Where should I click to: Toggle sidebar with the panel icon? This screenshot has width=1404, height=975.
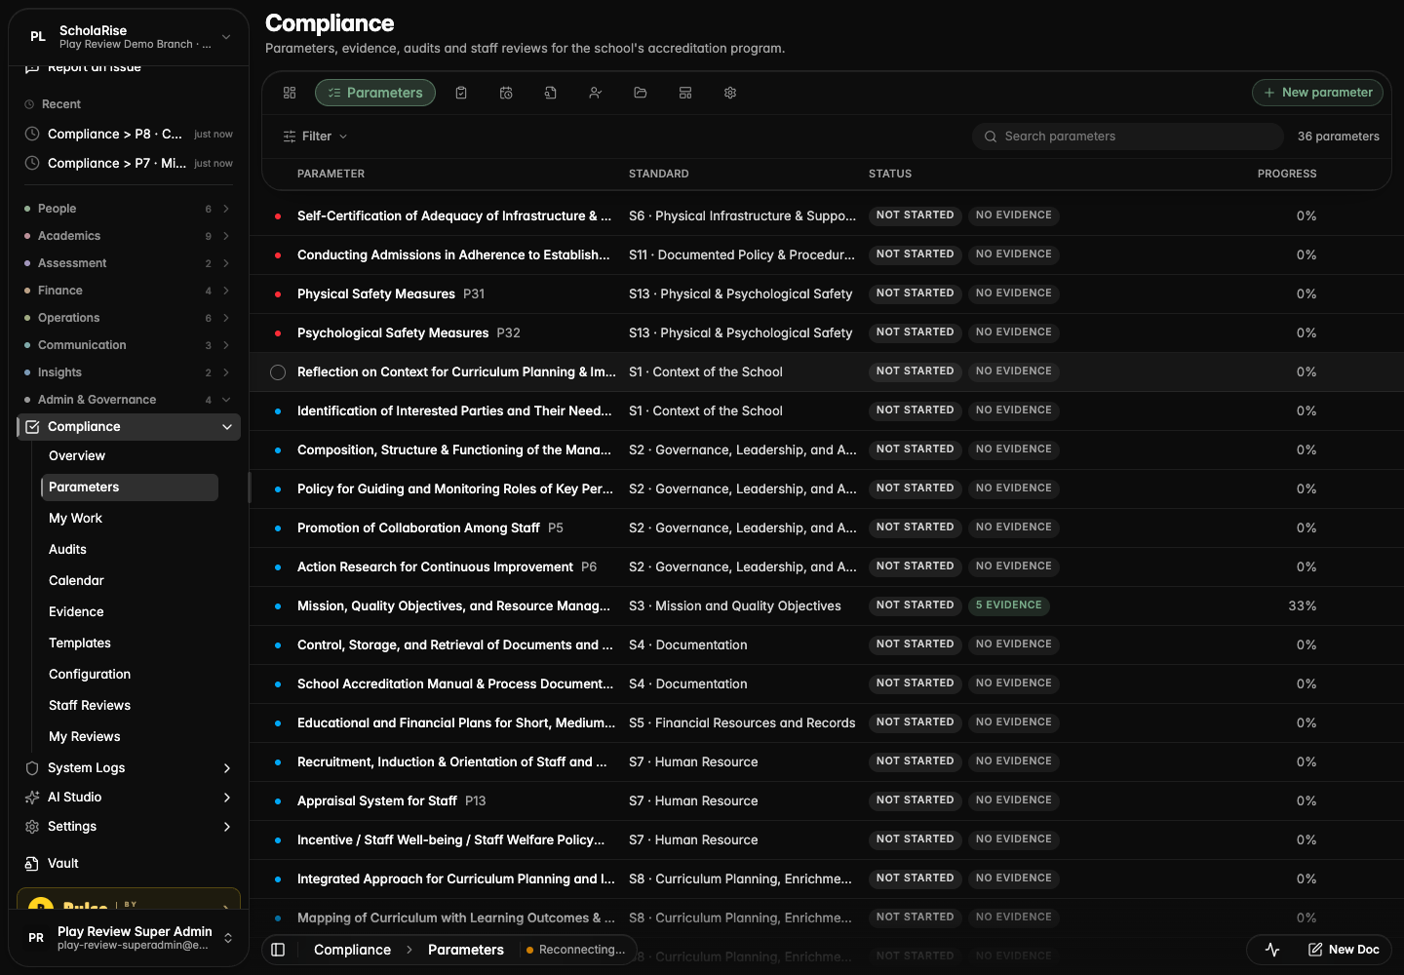click(278, 950)
